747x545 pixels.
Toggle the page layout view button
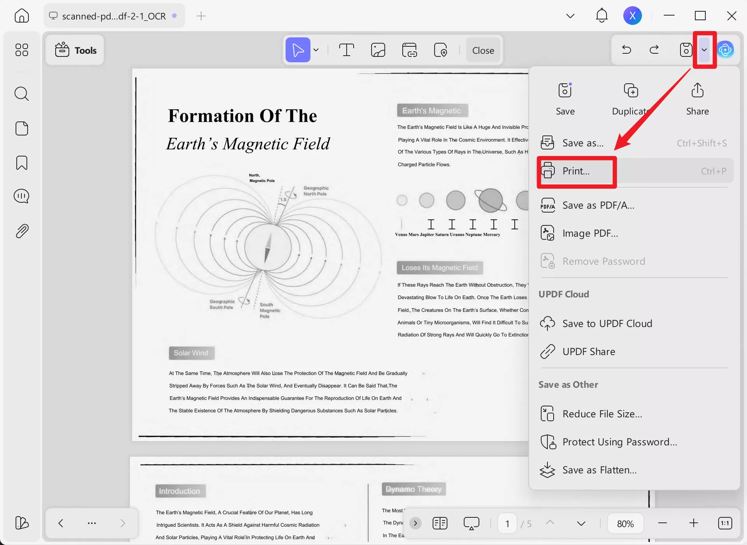440,523
